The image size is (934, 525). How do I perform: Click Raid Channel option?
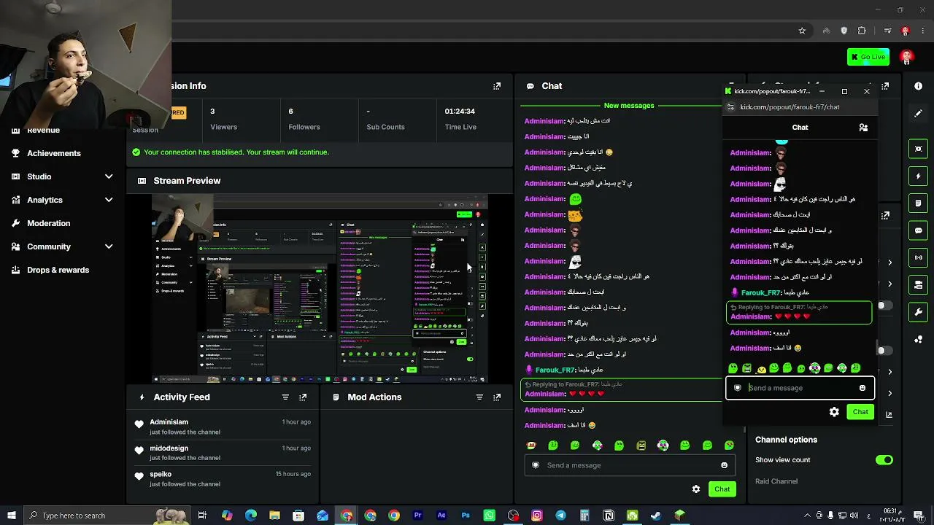(776, 481)
